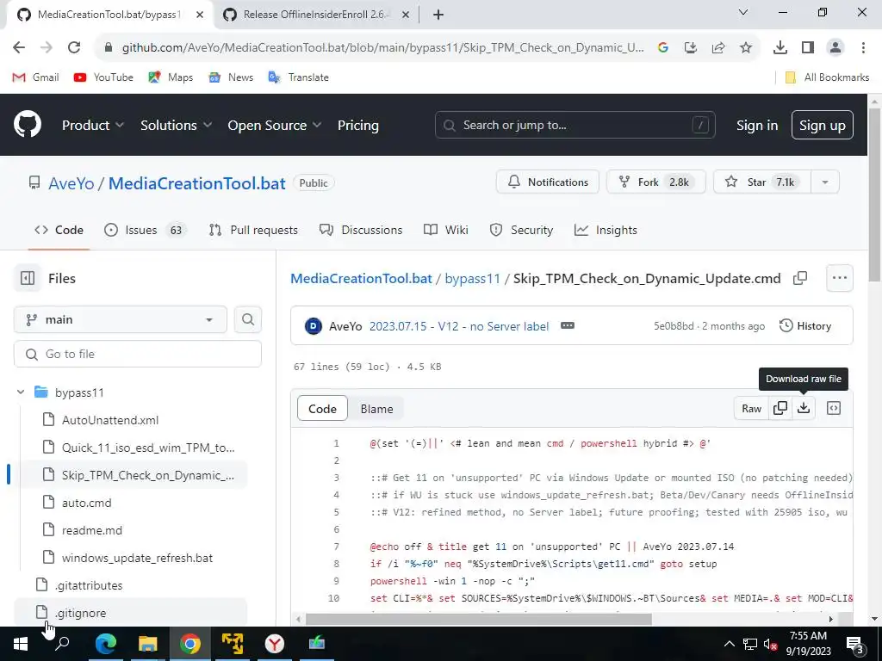This screenshot has height=661, width=882.
Task: Open the Discussions tab
Action: 361,230
